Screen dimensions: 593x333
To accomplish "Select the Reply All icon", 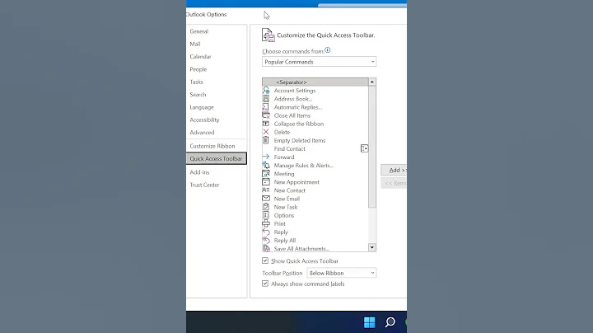I will click(266, 241).
